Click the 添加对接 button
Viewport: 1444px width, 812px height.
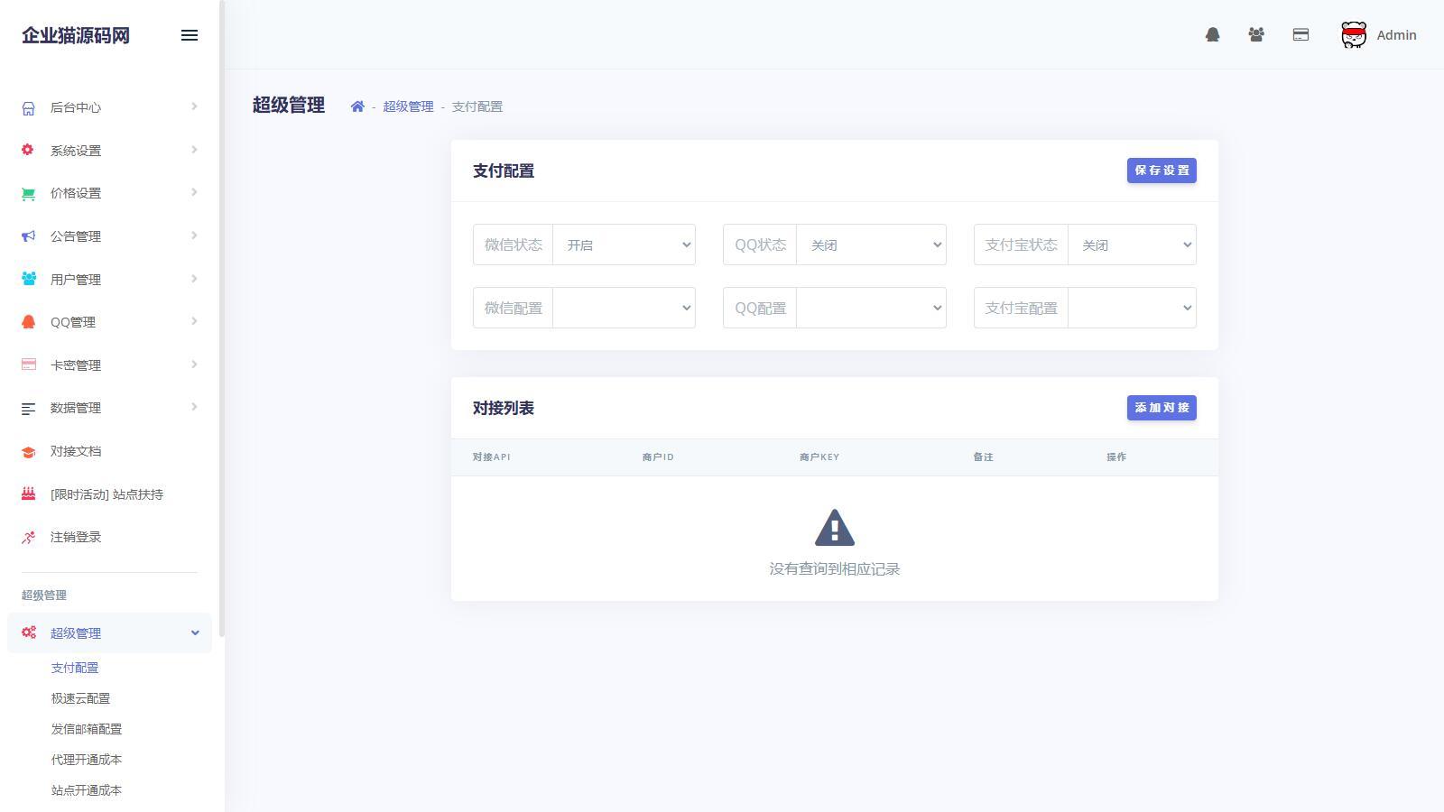click(x=1162, y=408)
